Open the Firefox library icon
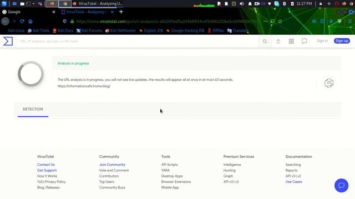 [x=315, y=21]
